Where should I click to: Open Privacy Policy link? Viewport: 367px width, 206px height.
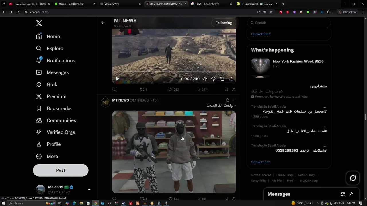284,175
